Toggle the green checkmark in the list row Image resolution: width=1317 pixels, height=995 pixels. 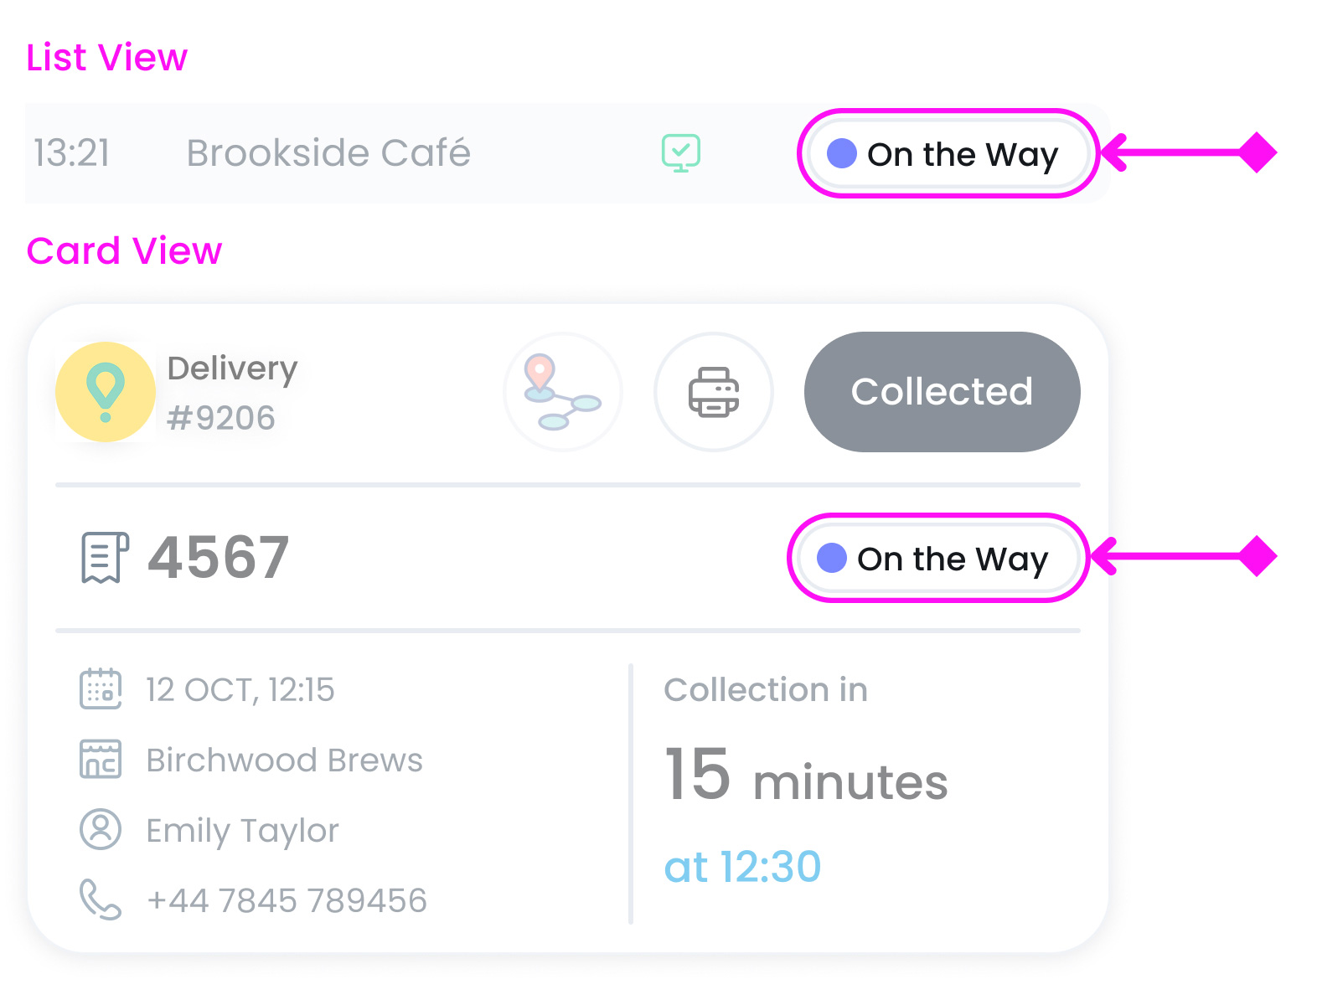tap(680, 152)
